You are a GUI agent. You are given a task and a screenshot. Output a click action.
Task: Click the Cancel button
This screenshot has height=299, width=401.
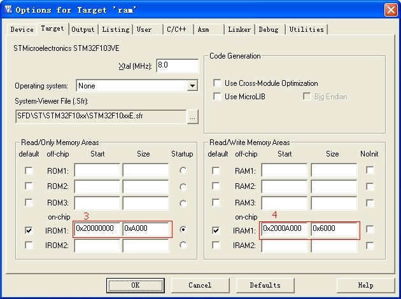pyautogui.click(x=200, y=285)
